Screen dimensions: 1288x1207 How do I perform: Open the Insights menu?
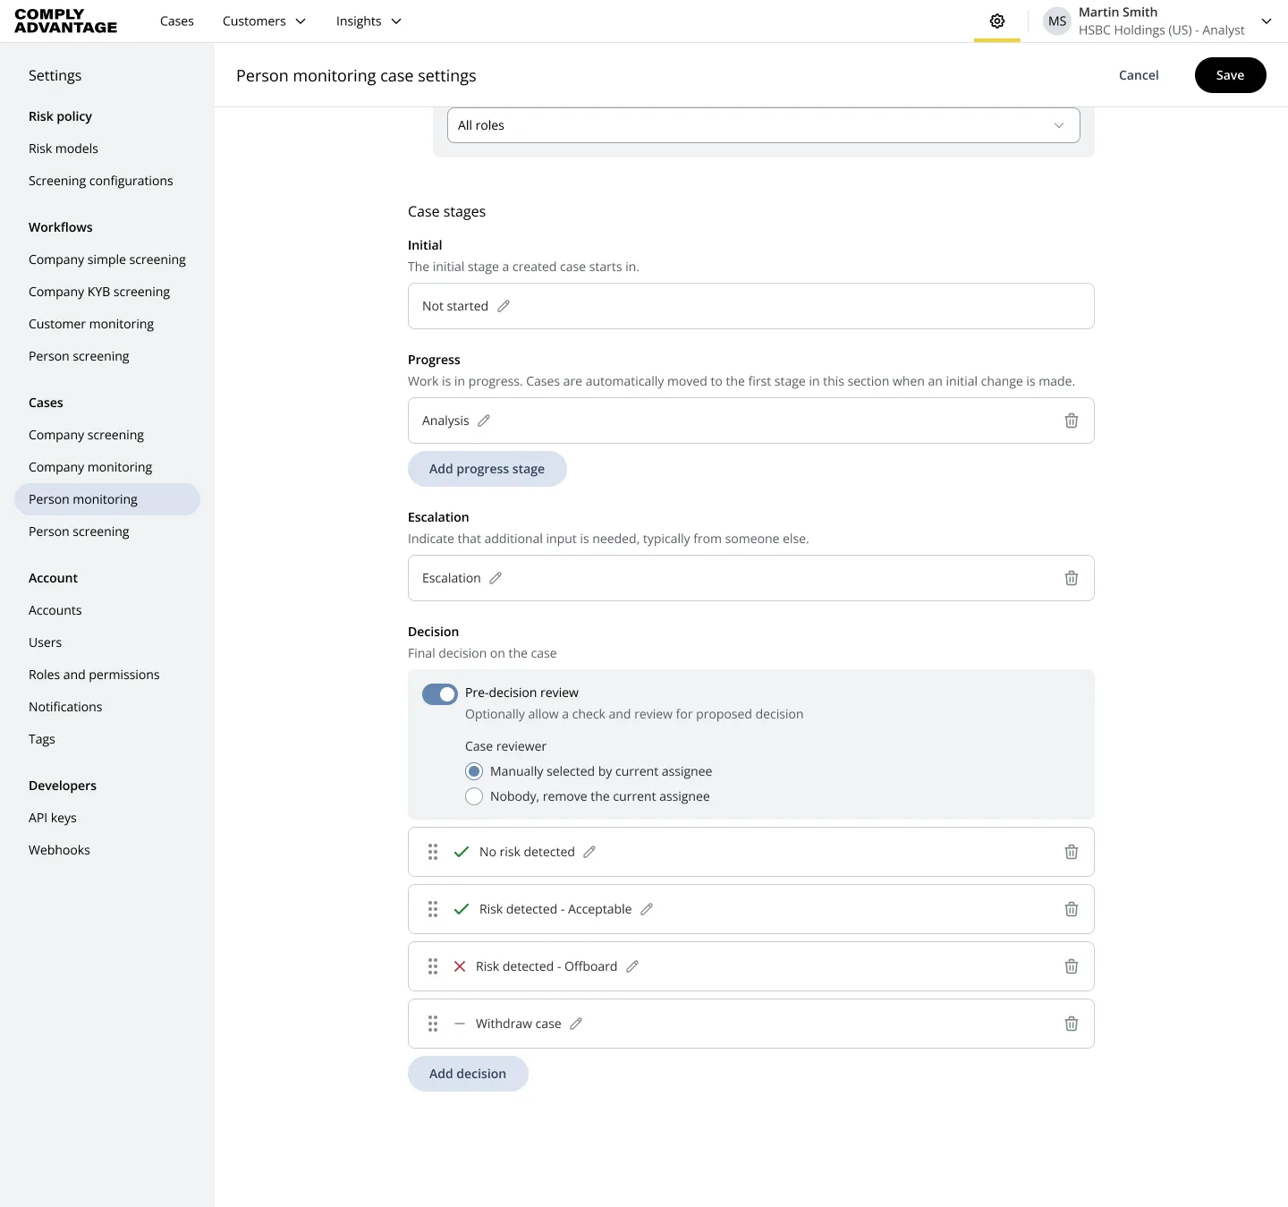367,21
